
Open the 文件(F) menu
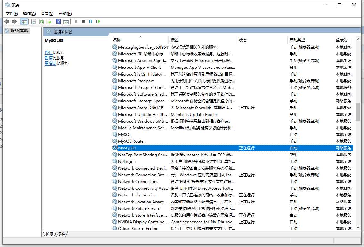point(12,14)
